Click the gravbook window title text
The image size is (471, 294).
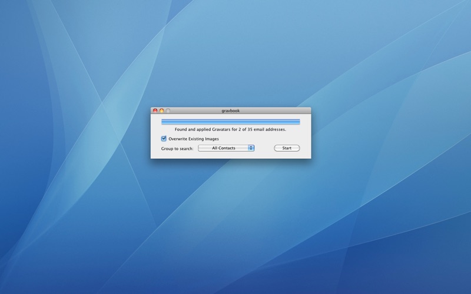231,111
